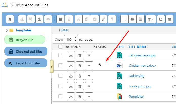Click the Home toolbar button
Viewport: 176px width, 104px height.
click(10, 19)
